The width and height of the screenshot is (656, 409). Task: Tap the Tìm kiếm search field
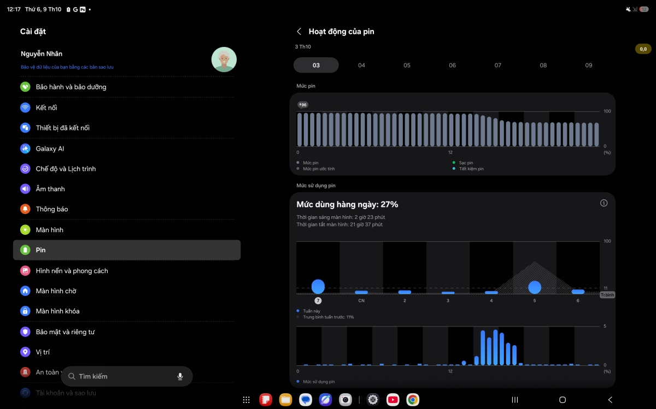click(127, 376)
